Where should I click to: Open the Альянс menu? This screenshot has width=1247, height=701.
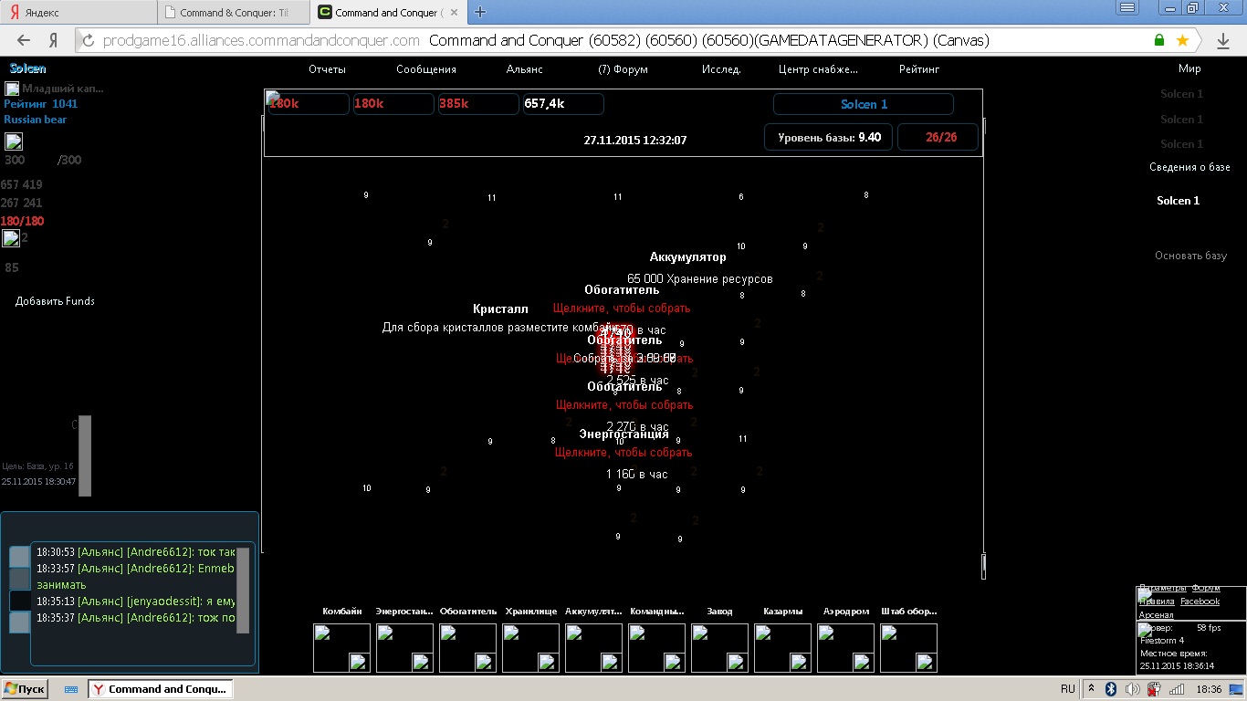525,69
